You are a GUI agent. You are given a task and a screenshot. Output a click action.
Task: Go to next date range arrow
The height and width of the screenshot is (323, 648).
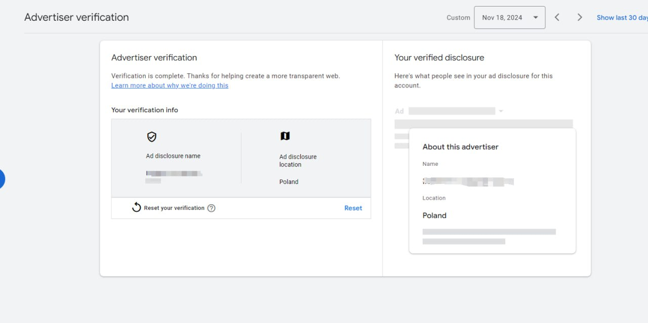[x=580, y=17]
